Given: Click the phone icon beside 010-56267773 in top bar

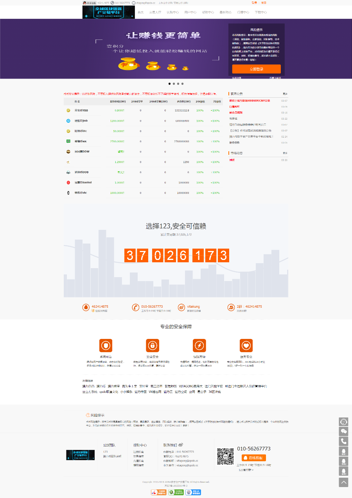Looking at the screenshot, I should tap(112, 3).
